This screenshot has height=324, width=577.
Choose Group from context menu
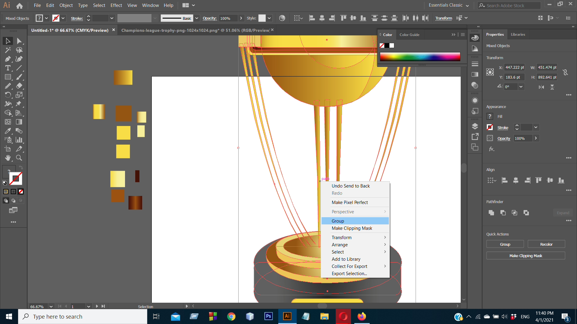pyautogui.click(x=355, y=221)
